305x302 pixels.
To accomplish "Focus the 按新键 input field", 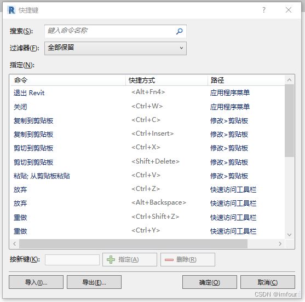I will (x=72, y=260).
